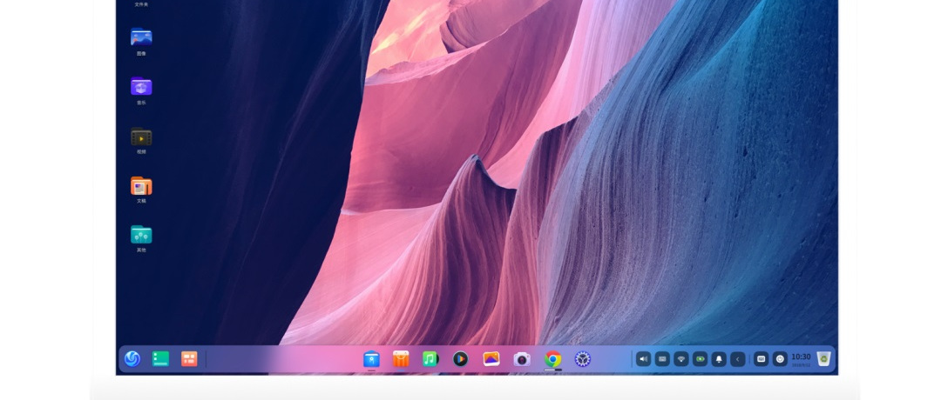Open the Deepin launcher

pyautogui.click(x=132, y=358)
